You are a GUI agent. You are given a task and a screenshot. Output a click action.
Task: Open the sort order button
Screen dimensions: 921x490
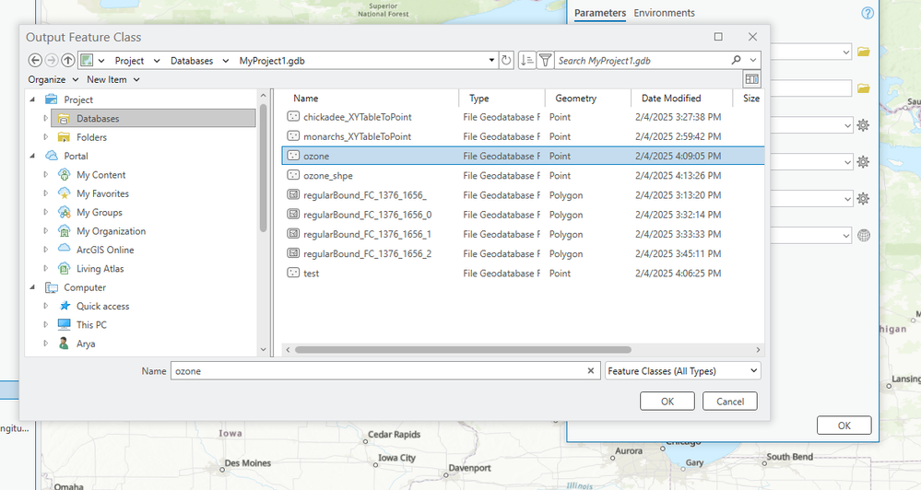(x=526, y=61)
